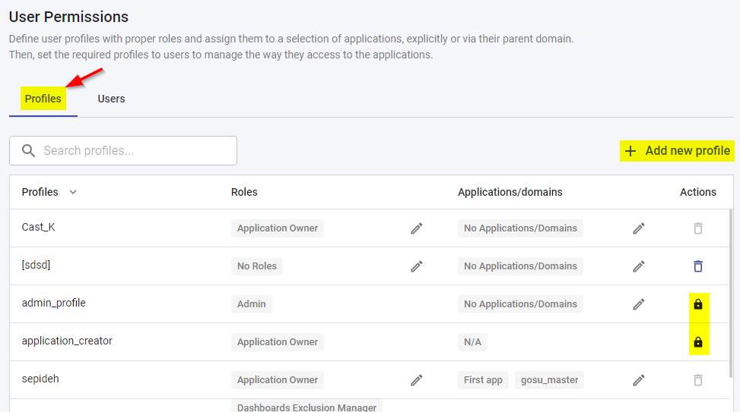Click the gosu_master application chip
The width and height of the screenshot is (740, 412).
pos(549,380)
